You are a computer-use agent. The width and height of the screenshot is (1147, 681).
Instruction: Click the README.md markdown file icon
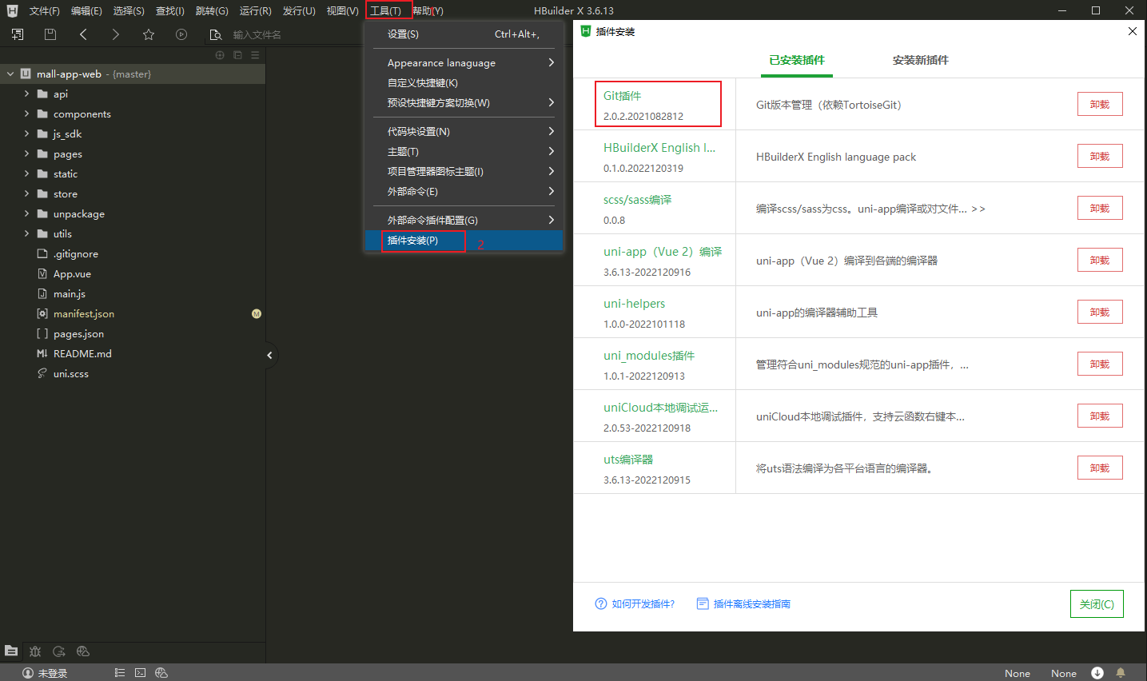click(42, 353)
